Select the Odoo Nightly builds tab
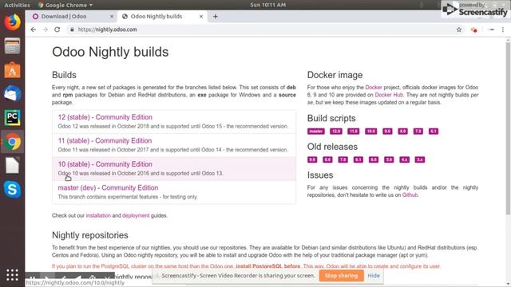This screenshot has width=511, height=287. click(162, 17)
